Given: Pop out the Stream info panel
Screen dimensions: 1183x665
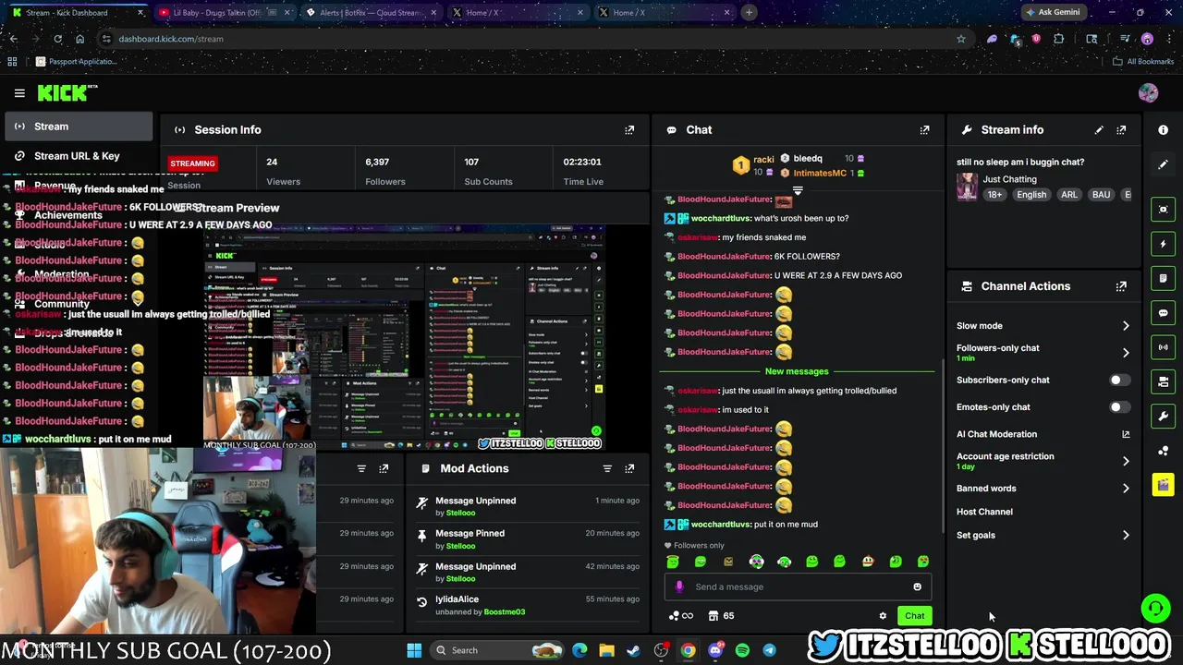Looking at the screenshot, I should [1121, 130].
